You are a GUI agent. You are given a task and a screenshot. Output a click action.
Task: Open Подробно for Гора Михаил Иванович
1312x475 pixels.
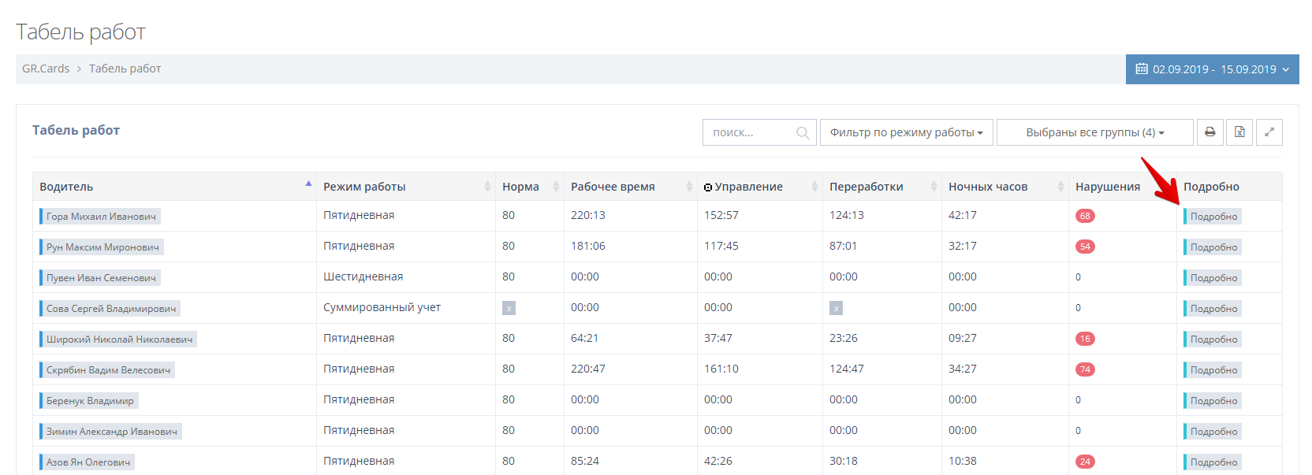pyautogui.click(x=1213, y=217)
